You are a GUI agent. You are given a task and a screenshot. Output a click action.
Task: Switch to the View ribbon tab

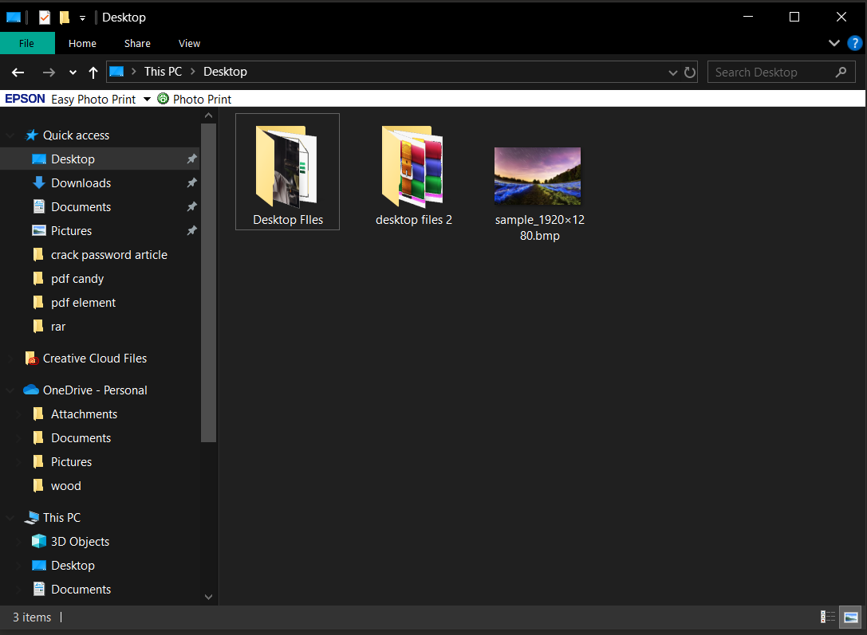189,43
